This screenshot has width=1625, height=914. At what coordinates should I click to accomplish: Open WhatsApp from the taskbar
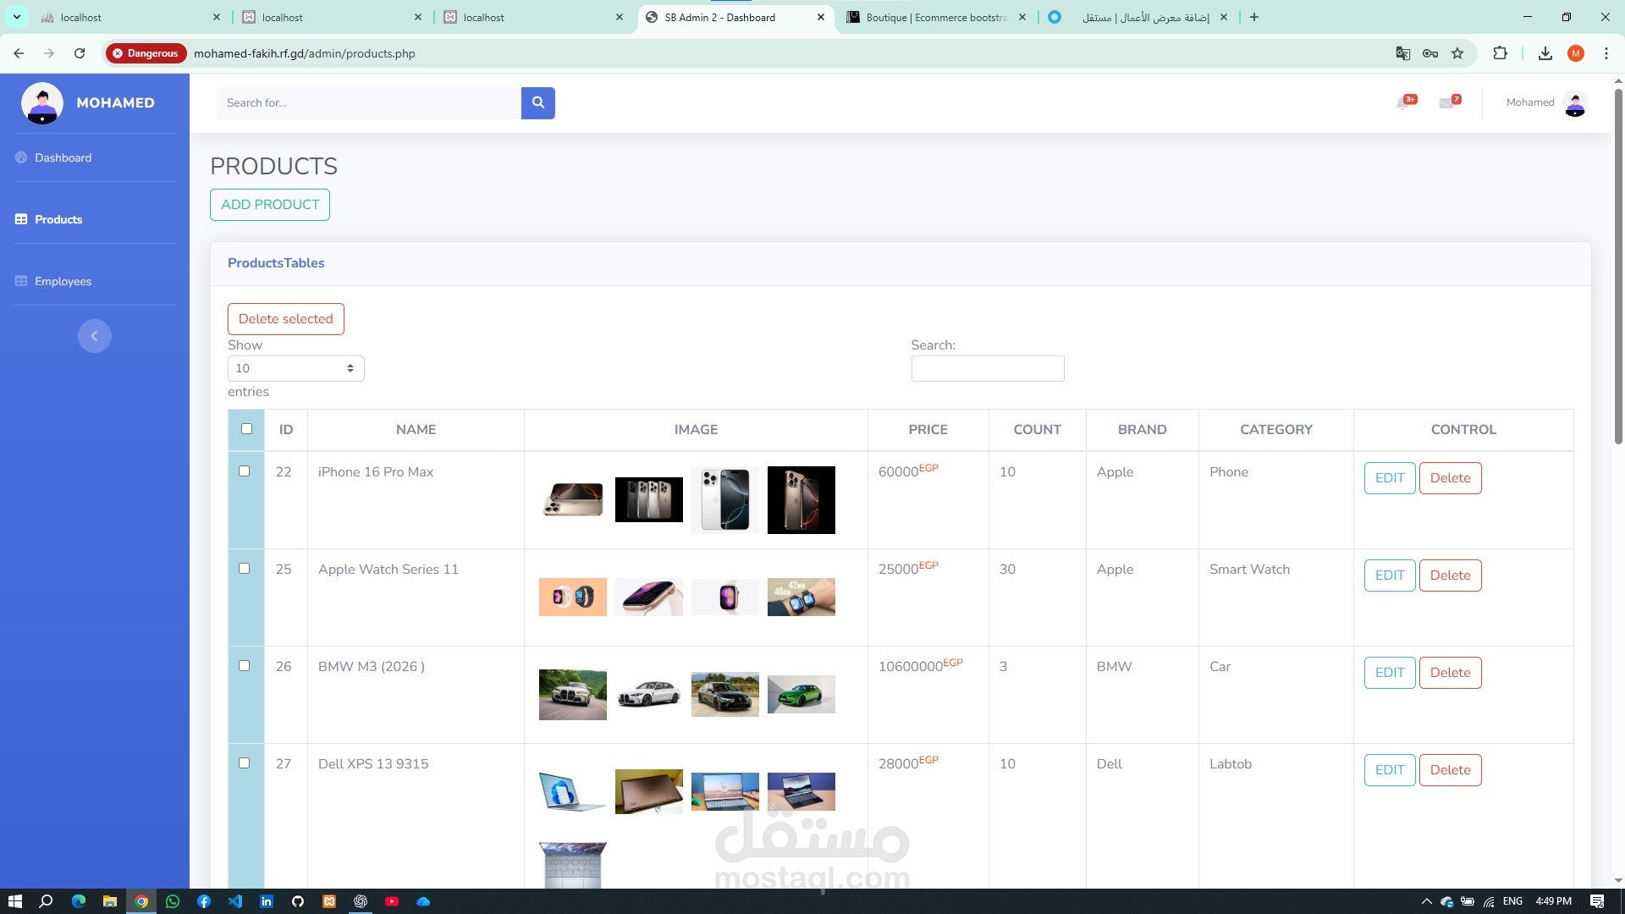[173, 901]
